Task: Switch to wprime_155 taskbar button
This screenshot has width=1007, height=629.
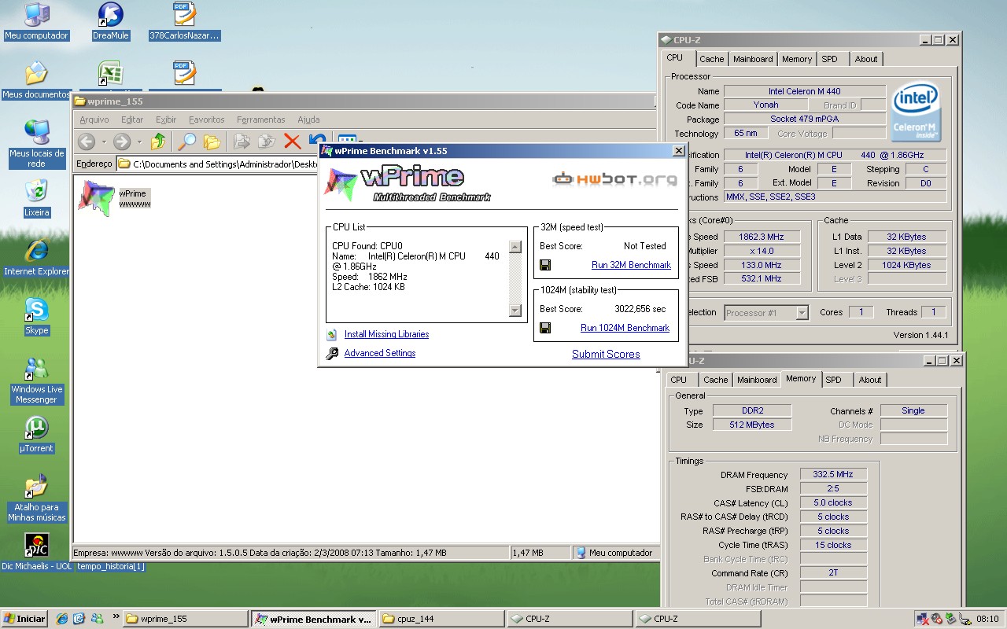Action: tap(186, 619)
